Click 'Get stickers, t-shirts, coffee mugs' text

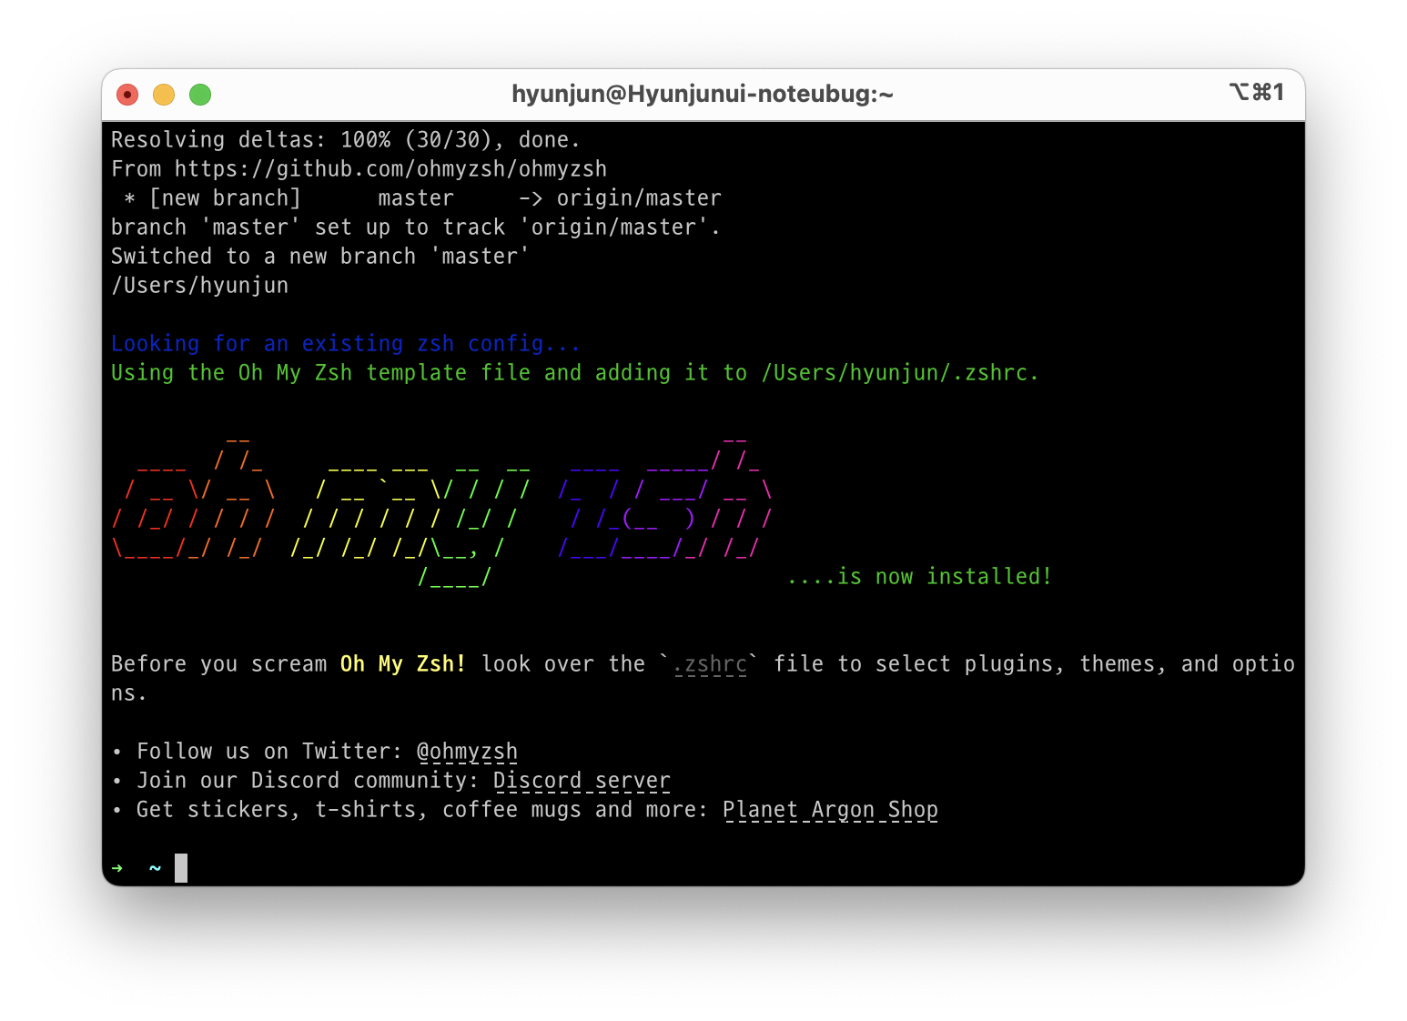(359, 810)
